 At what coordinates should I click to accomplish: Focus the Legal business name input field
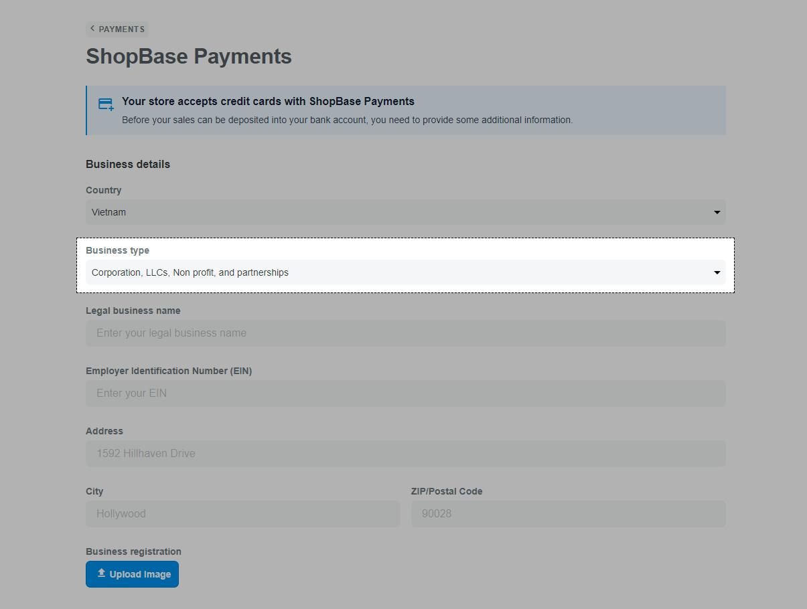[405, 333]
